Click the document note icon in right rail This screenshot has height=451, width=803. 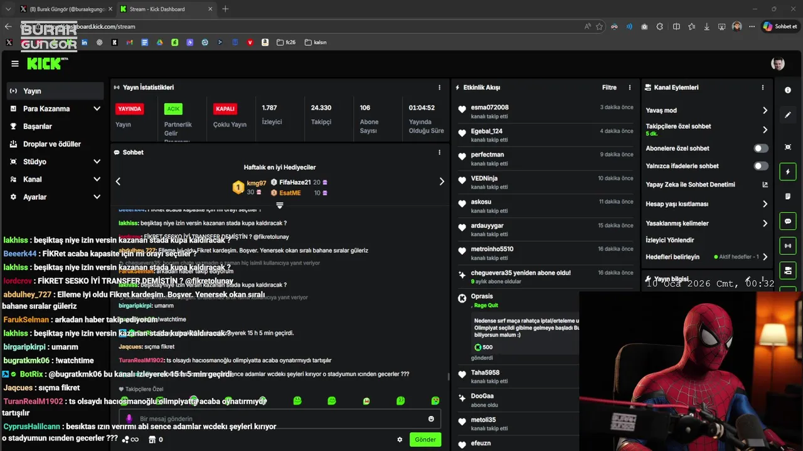coord(788,196)
